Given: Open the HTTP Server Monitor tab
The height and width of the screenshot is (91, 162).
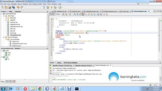Looking at the screenshot, I should coord(71,63).
